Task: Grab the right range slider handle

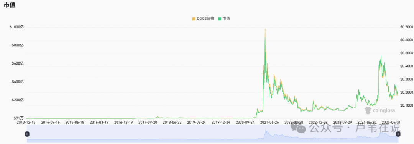Action: (398, 134)
